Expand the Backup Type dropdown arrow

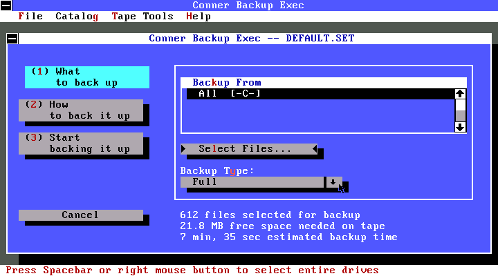[333, 182]
